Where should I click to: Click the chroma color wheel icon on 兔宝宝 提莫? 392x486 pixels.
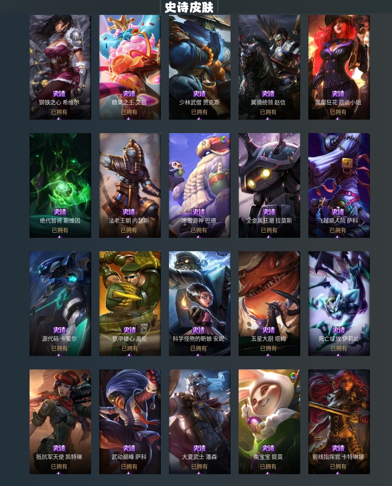[x=294, y=376]
